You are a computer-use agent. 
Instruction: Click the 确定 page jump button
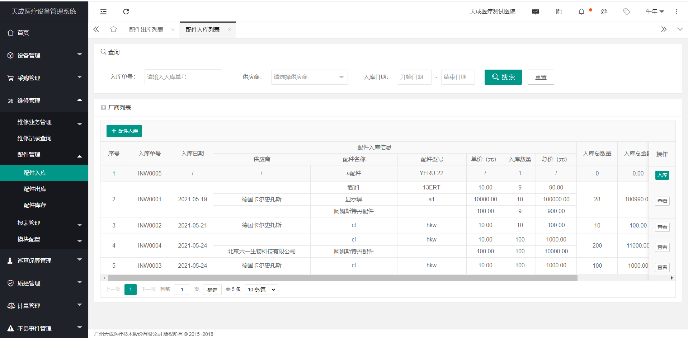(x=212, y=290)
